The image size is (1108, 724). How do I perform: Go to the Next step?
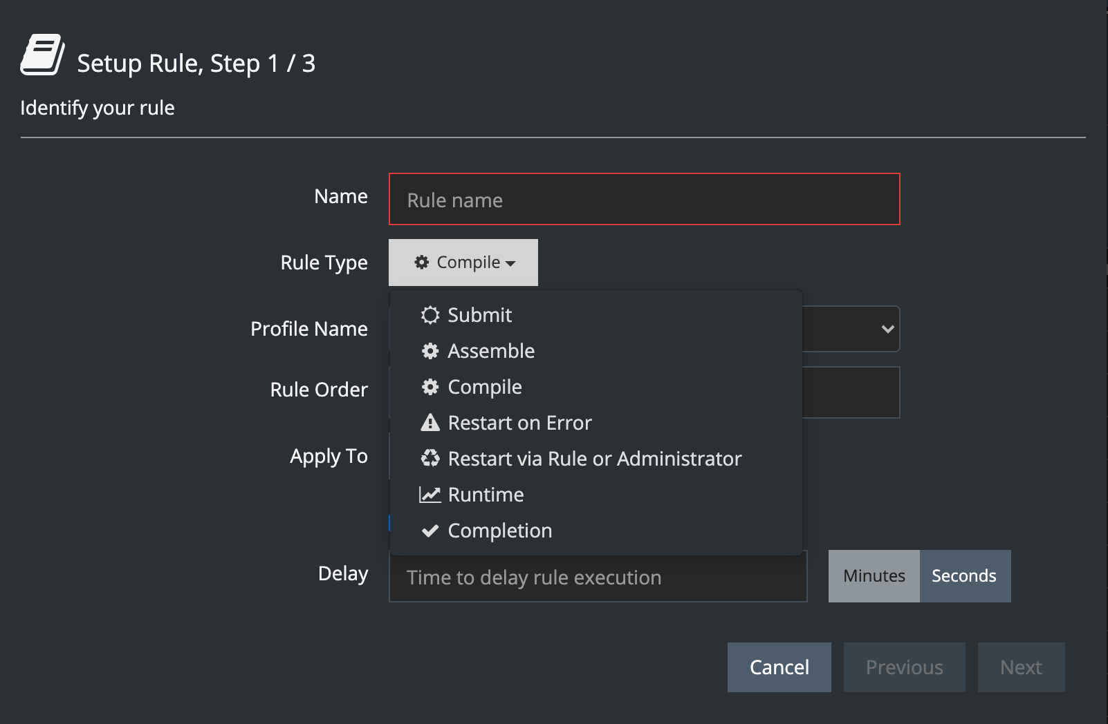click(x=1021, y=667)
